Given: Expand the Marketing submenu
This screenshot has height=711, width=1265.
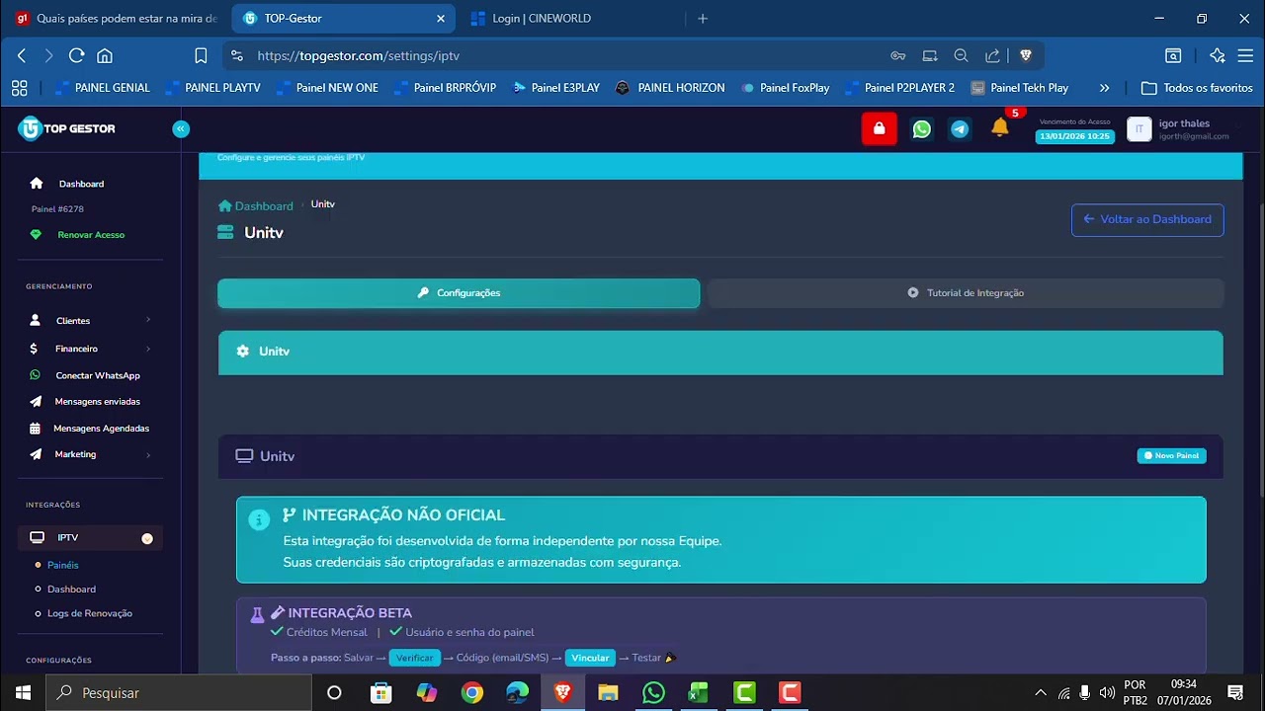Looking at the screenshot, I should (x=148, y=454).
